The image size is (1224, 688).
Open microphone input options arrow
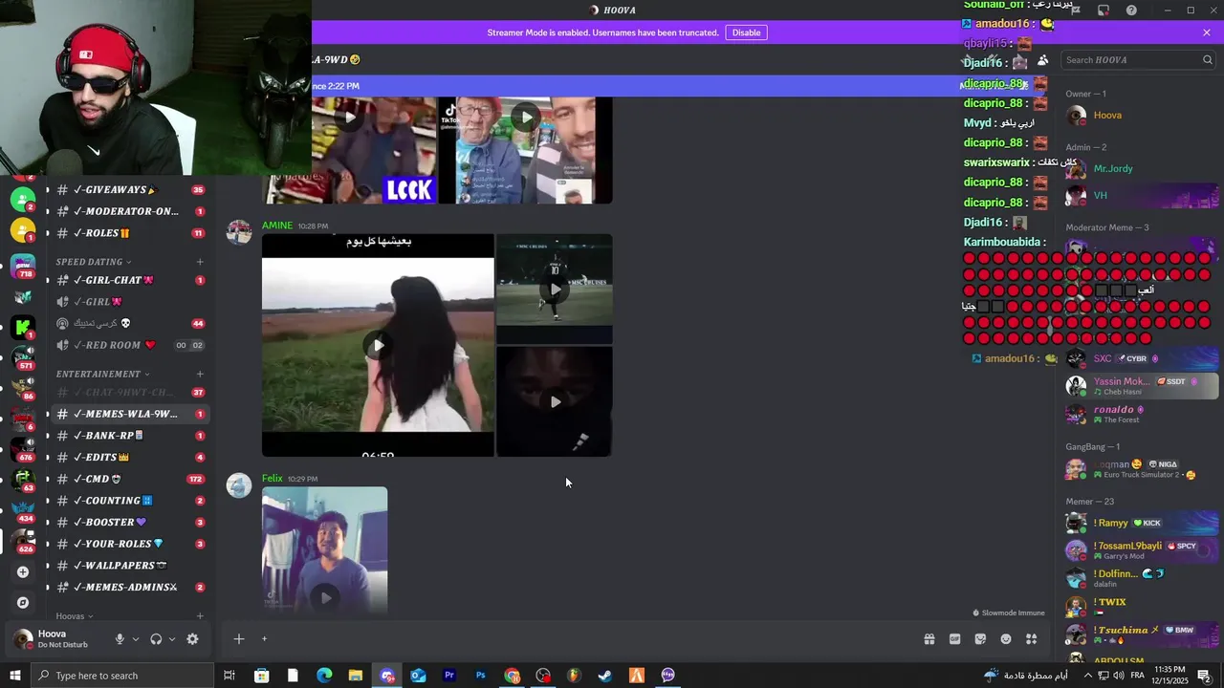(x=136, y=639)
